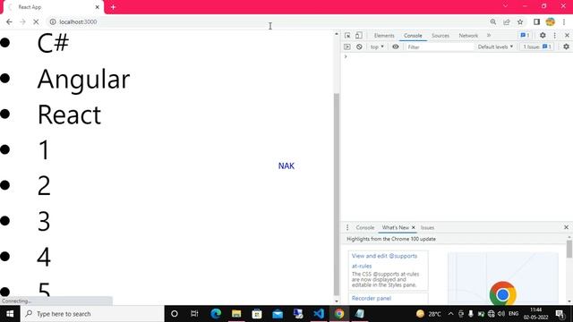The width and height of the screenshot is (573, 322).
Task: Click the page's vertical scrollbar thumb
Action: coord(337,194)
